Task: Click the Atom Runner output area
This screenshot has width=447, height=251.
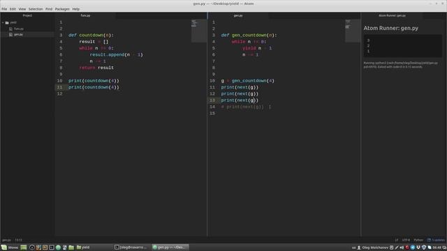Action: (x=402, y=46)
